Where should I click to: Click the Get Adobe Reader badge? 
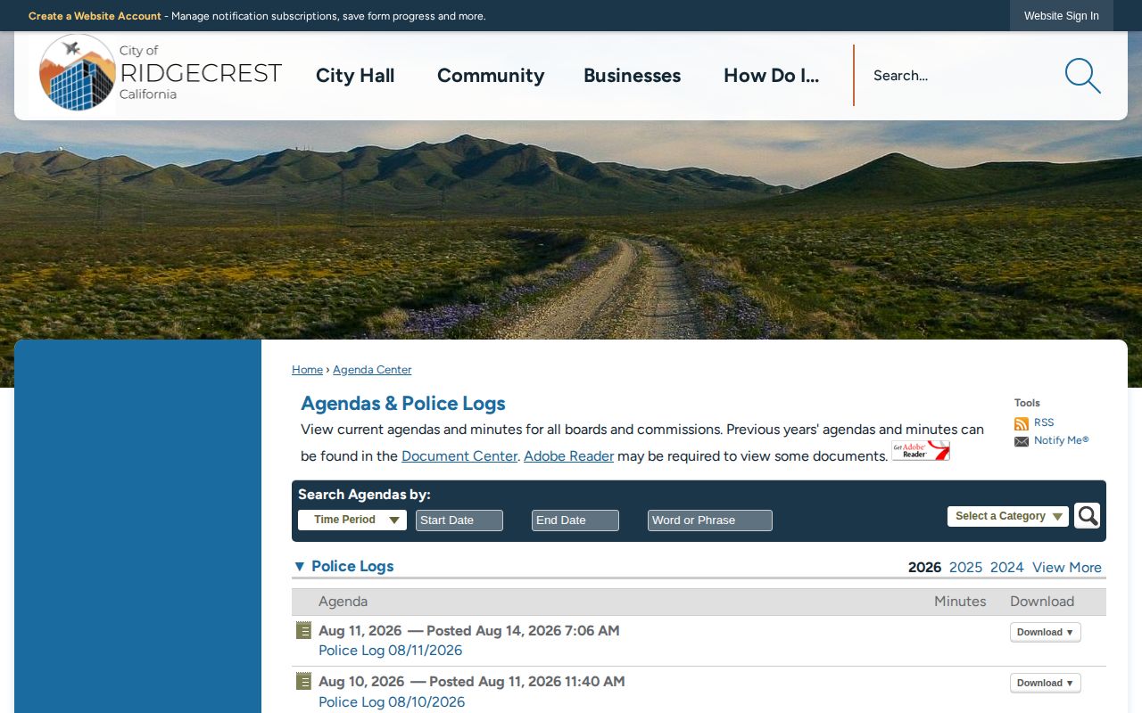(921, 450)
